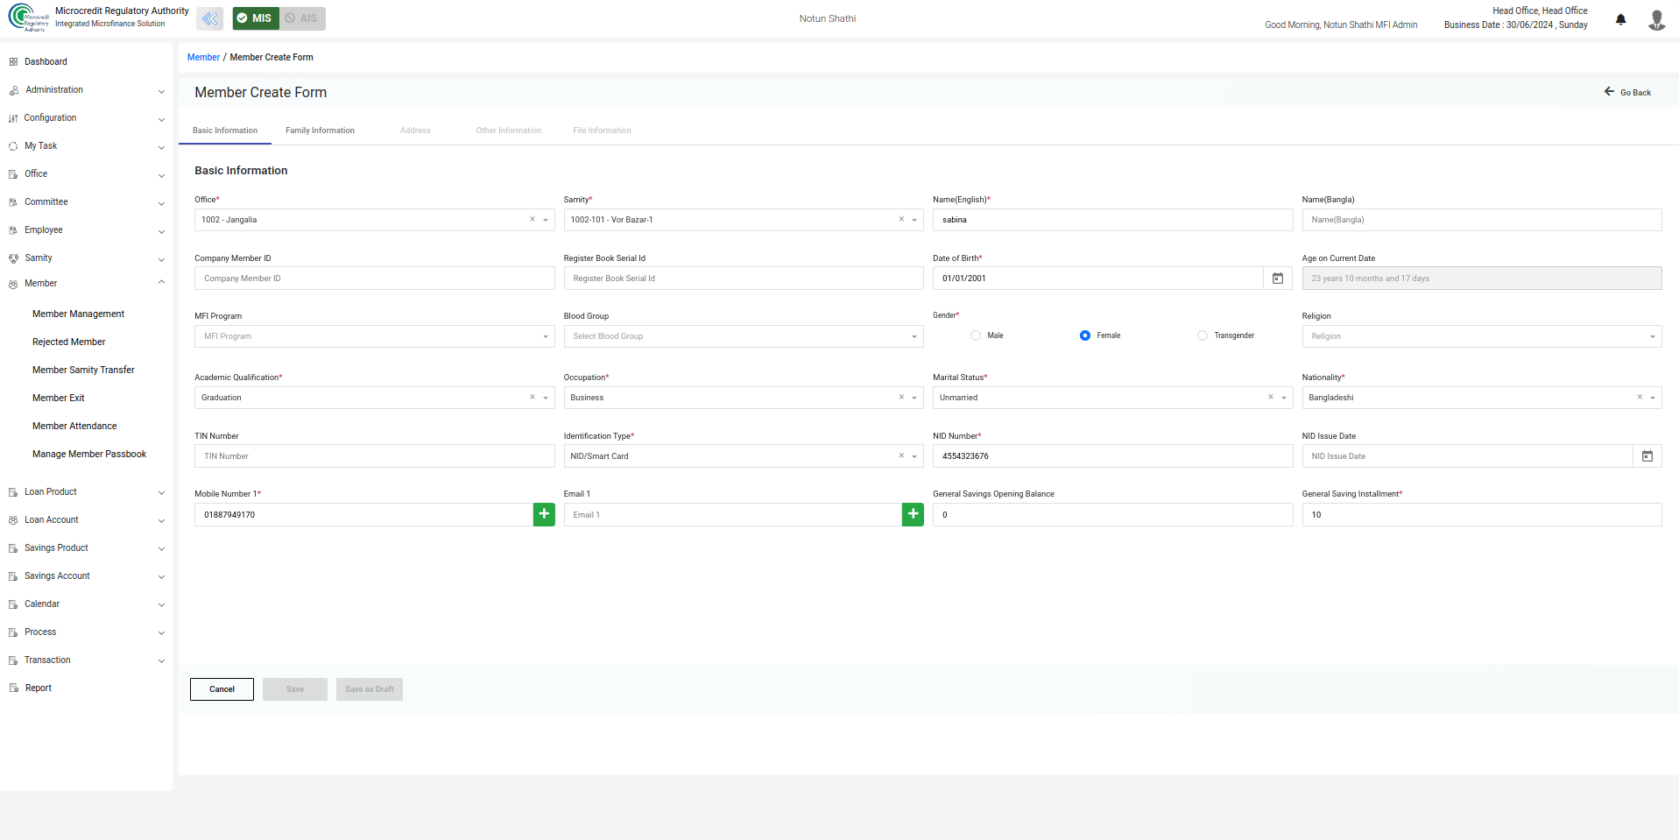The width and height of the screenshot is (1679, 840).
Task: Select Female gender radio button
Action: pyautogui.click(x=1085, y=335)
